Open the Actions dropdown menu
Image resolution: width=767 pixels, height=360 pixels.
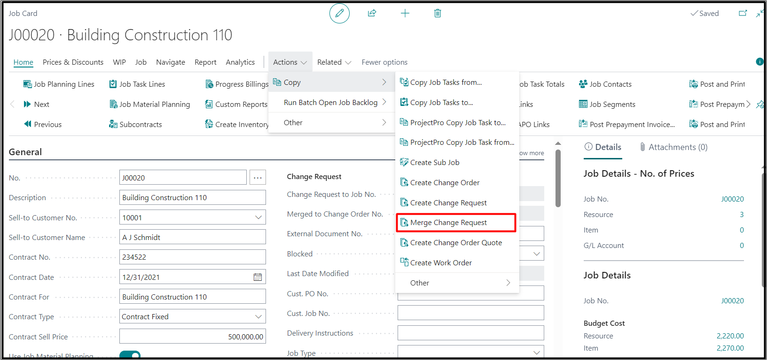pos(290,62)
